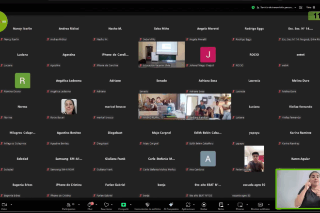Open the Participantes panel
The image size is (320, 213).
coord(68,205)
